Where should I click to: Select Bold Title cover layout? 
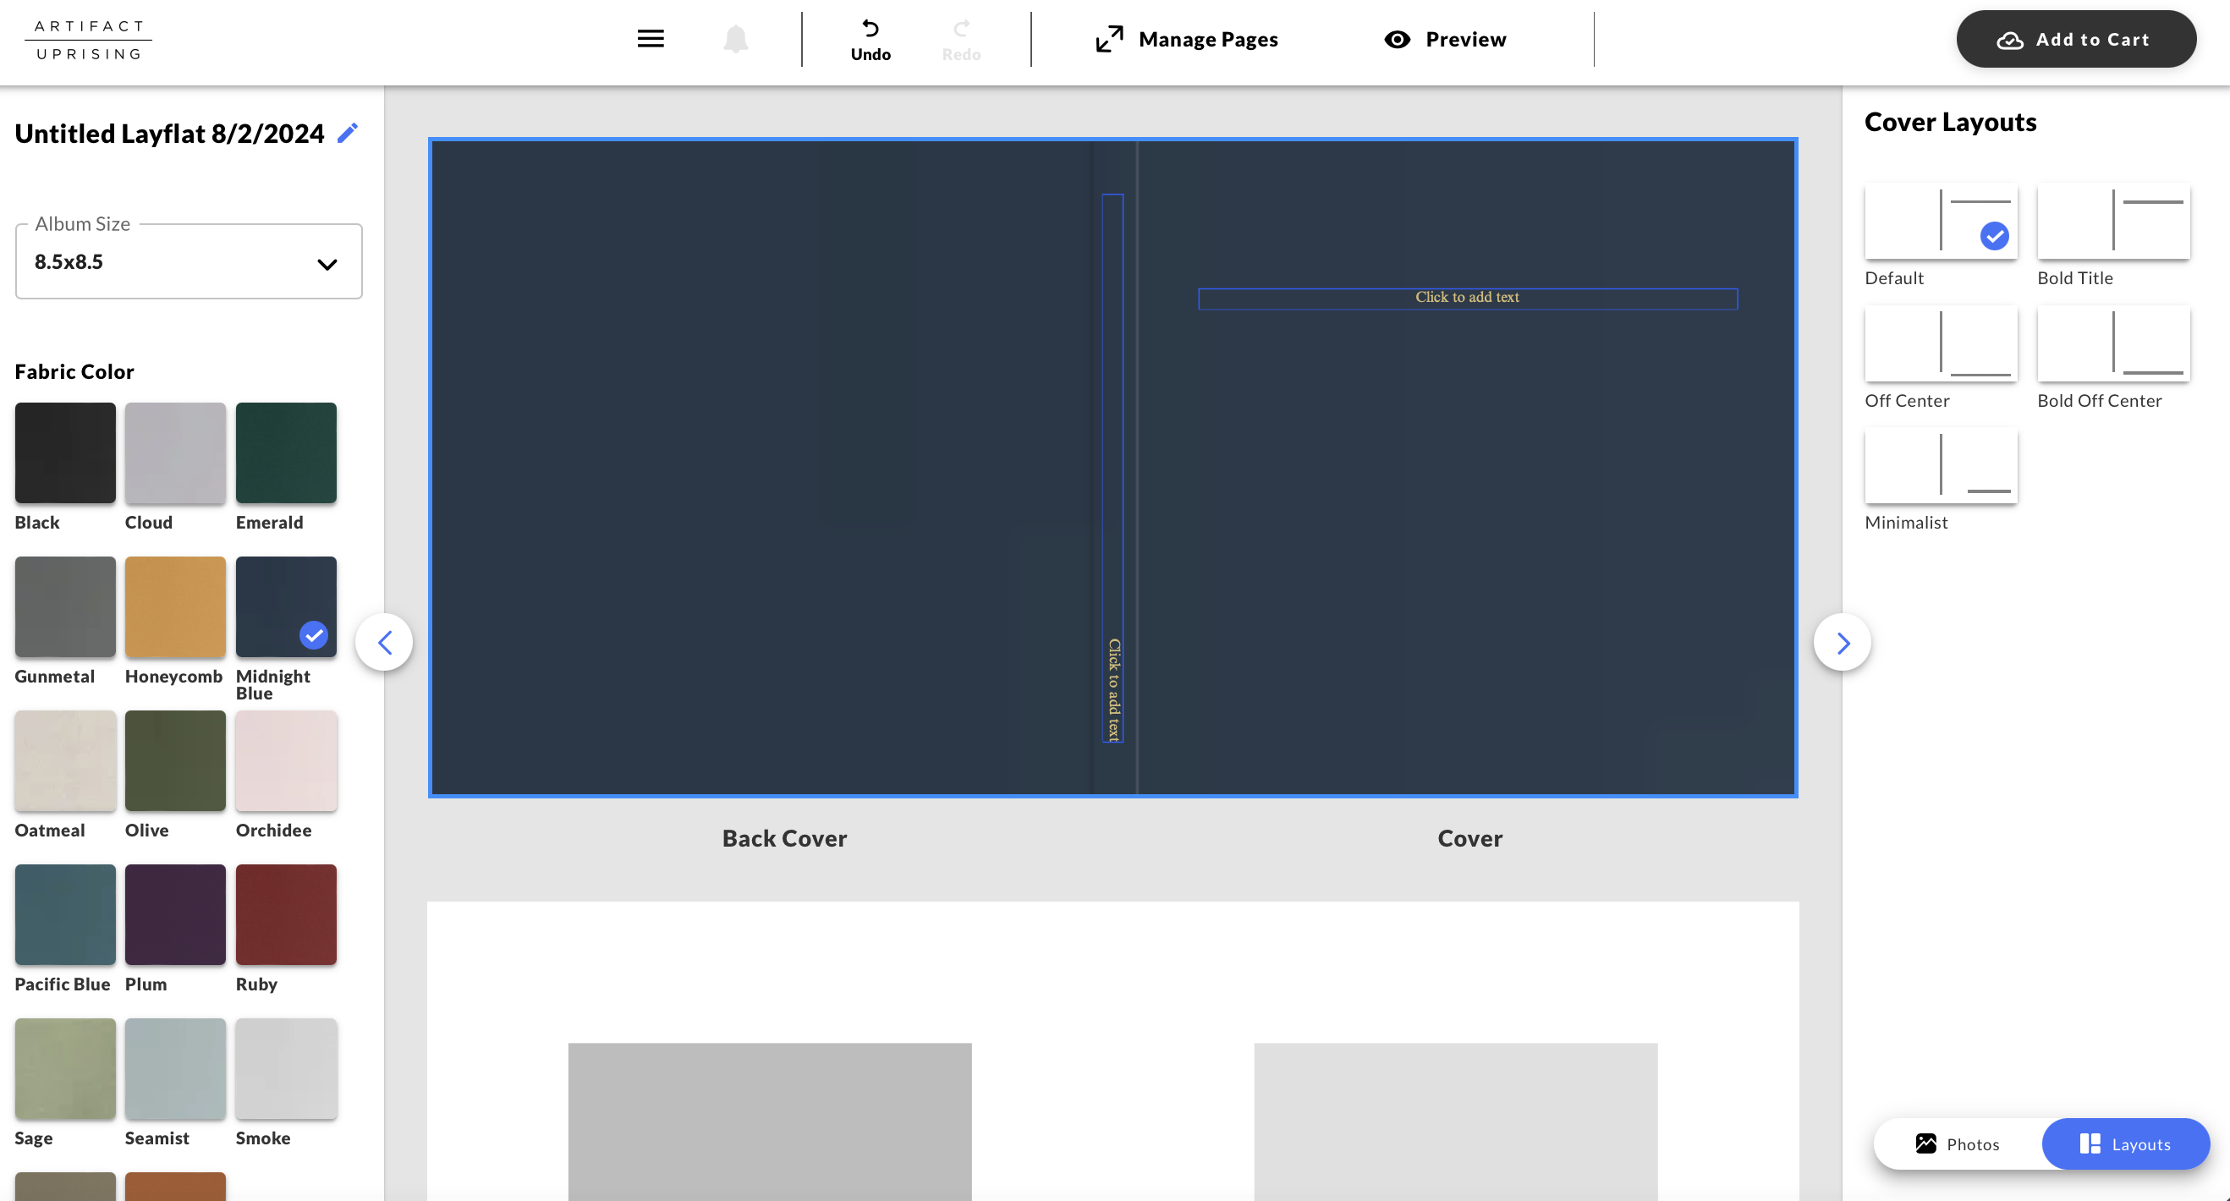click(x=2113, y=222)
